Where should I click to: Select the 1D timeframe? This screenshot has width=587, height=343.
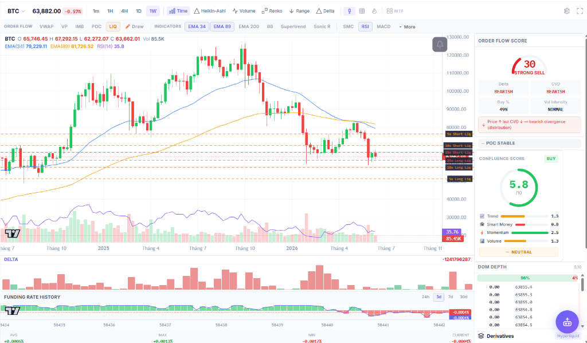tap(139, 11)
